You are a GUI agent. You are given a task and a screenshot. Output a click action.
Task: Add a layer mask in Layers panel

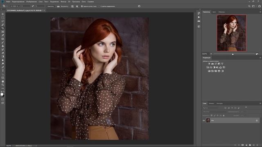coord(242,145)
